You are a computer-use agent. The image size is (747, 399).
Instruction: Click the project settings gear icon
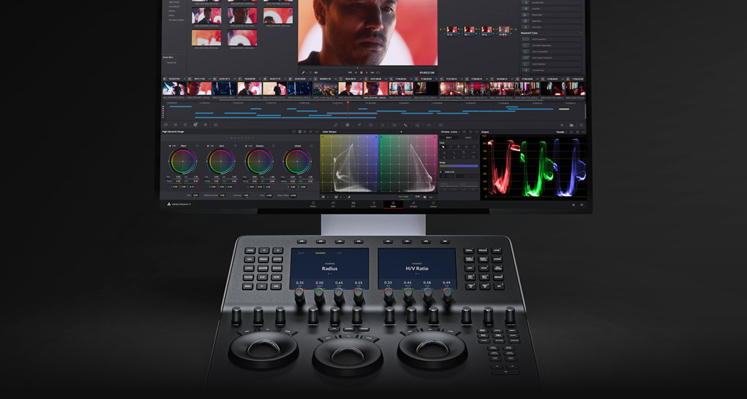582,205
